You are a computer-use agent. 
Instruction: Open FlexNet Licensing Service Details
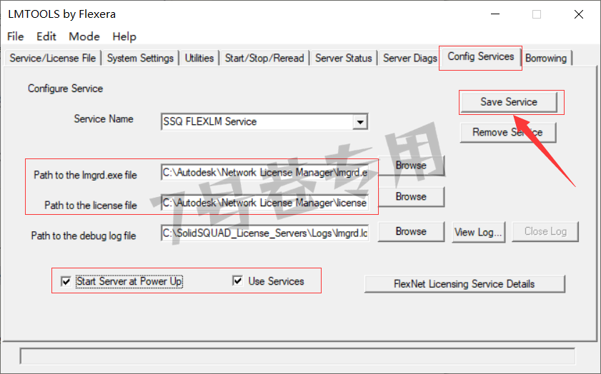(465, 284)
